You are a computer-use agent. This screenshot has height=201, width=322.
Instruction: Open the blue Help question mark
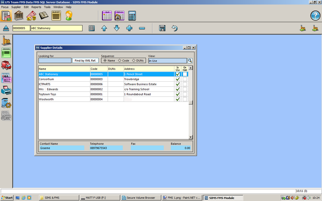315,15
